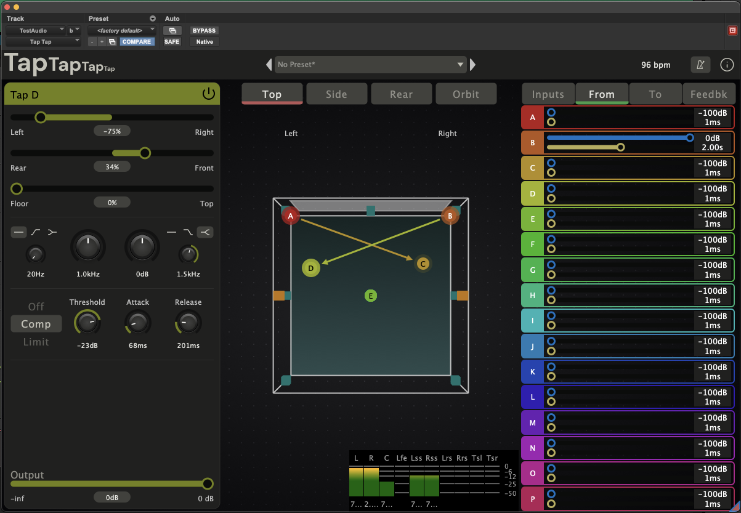Open the Feedbk routing tab
Image resolution: width=741 pixels, height=513 pixels.
(708, 94)
